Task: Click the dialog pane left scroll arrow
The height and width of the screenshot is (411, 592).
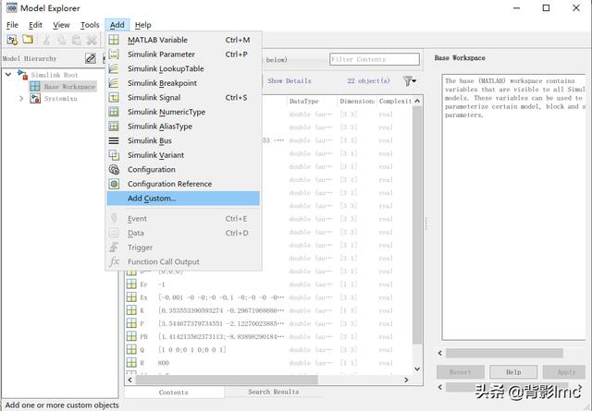Action: tap(440, 353)
